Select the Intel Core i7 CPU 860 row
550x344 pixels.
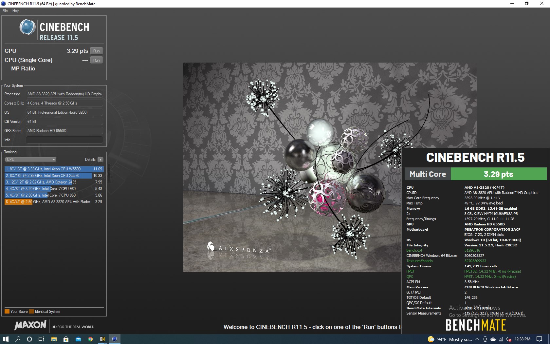pos(54,195)
